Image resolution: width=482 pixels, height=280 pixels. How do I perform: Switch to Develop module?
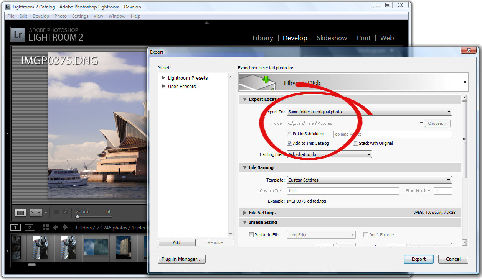tap(295, 38)
